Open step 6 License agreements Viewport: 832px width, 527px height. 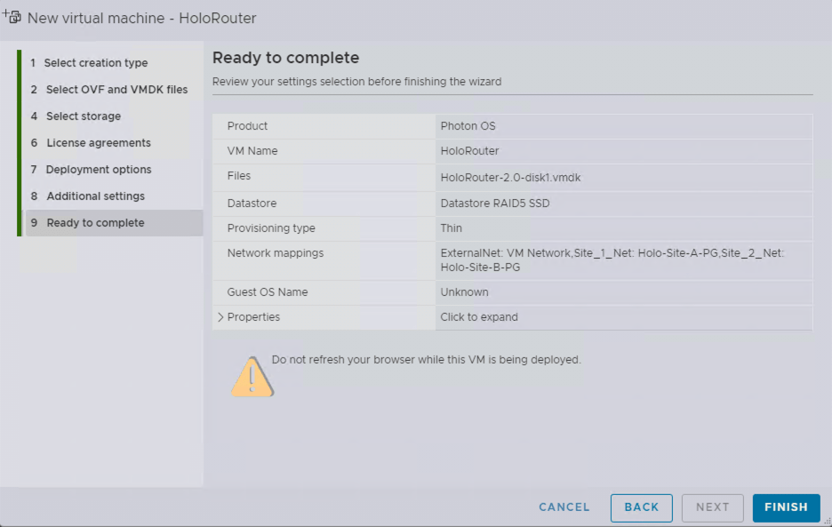99,143
